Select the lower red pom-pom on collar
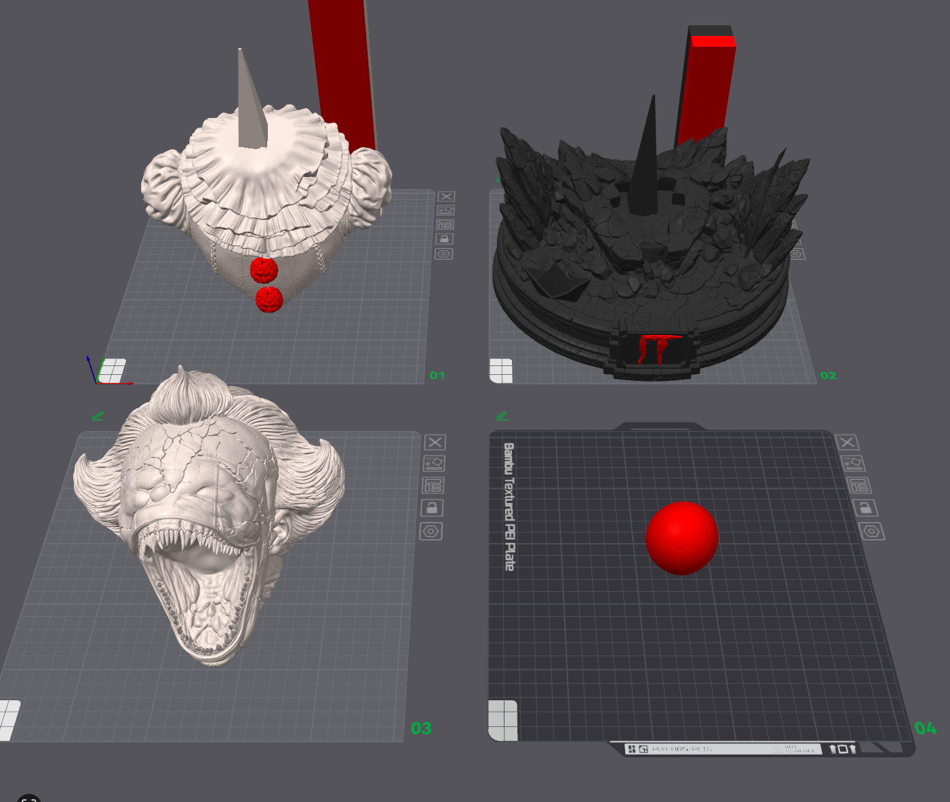The height and width of the screenshot is (802, 950). [269, 299]
